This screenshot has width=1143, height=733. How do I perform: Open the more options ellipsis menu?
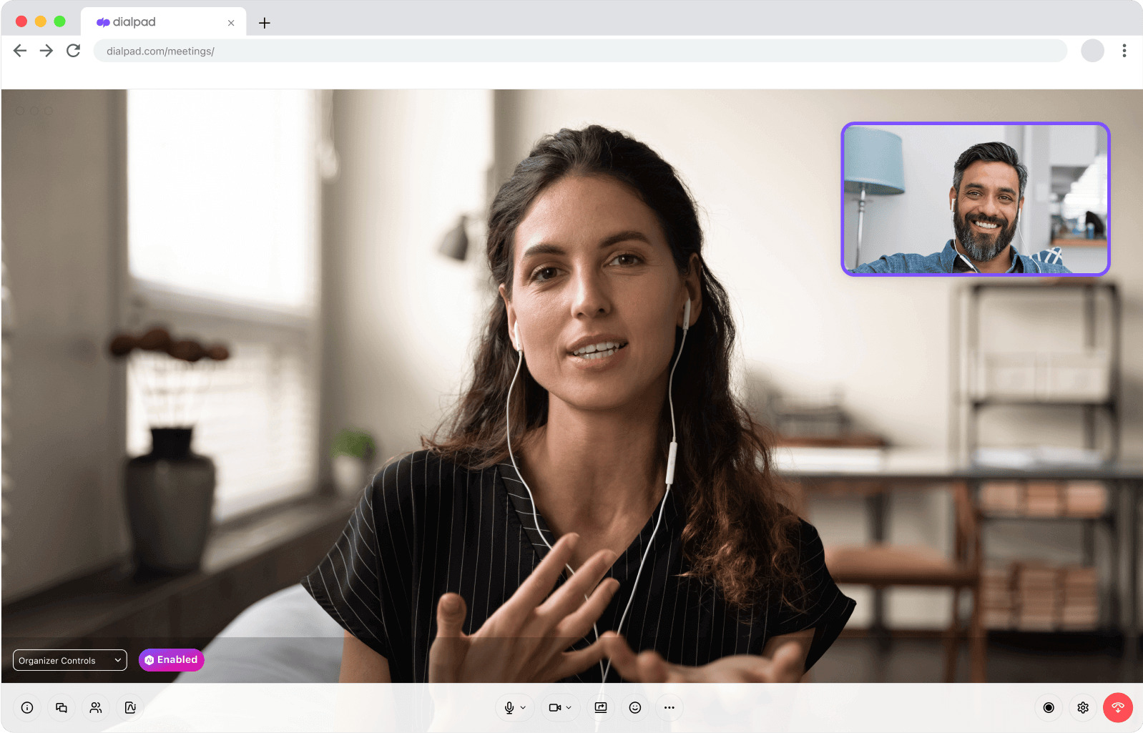point(669,708)
